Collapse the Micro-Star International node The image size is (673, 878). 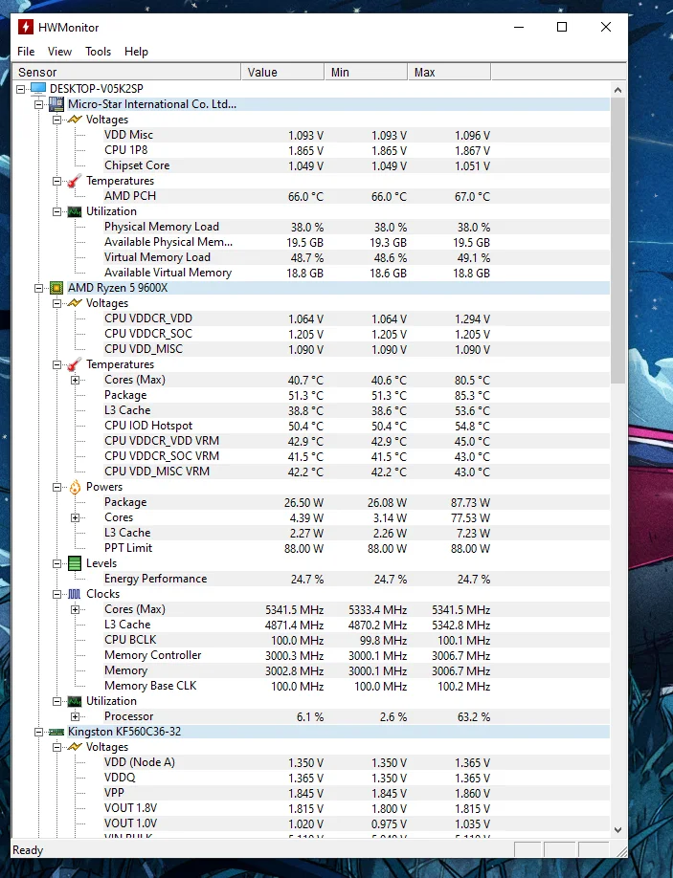coord(38,104)
